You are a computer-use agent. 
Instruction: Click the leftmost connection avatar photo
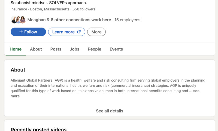14,20
